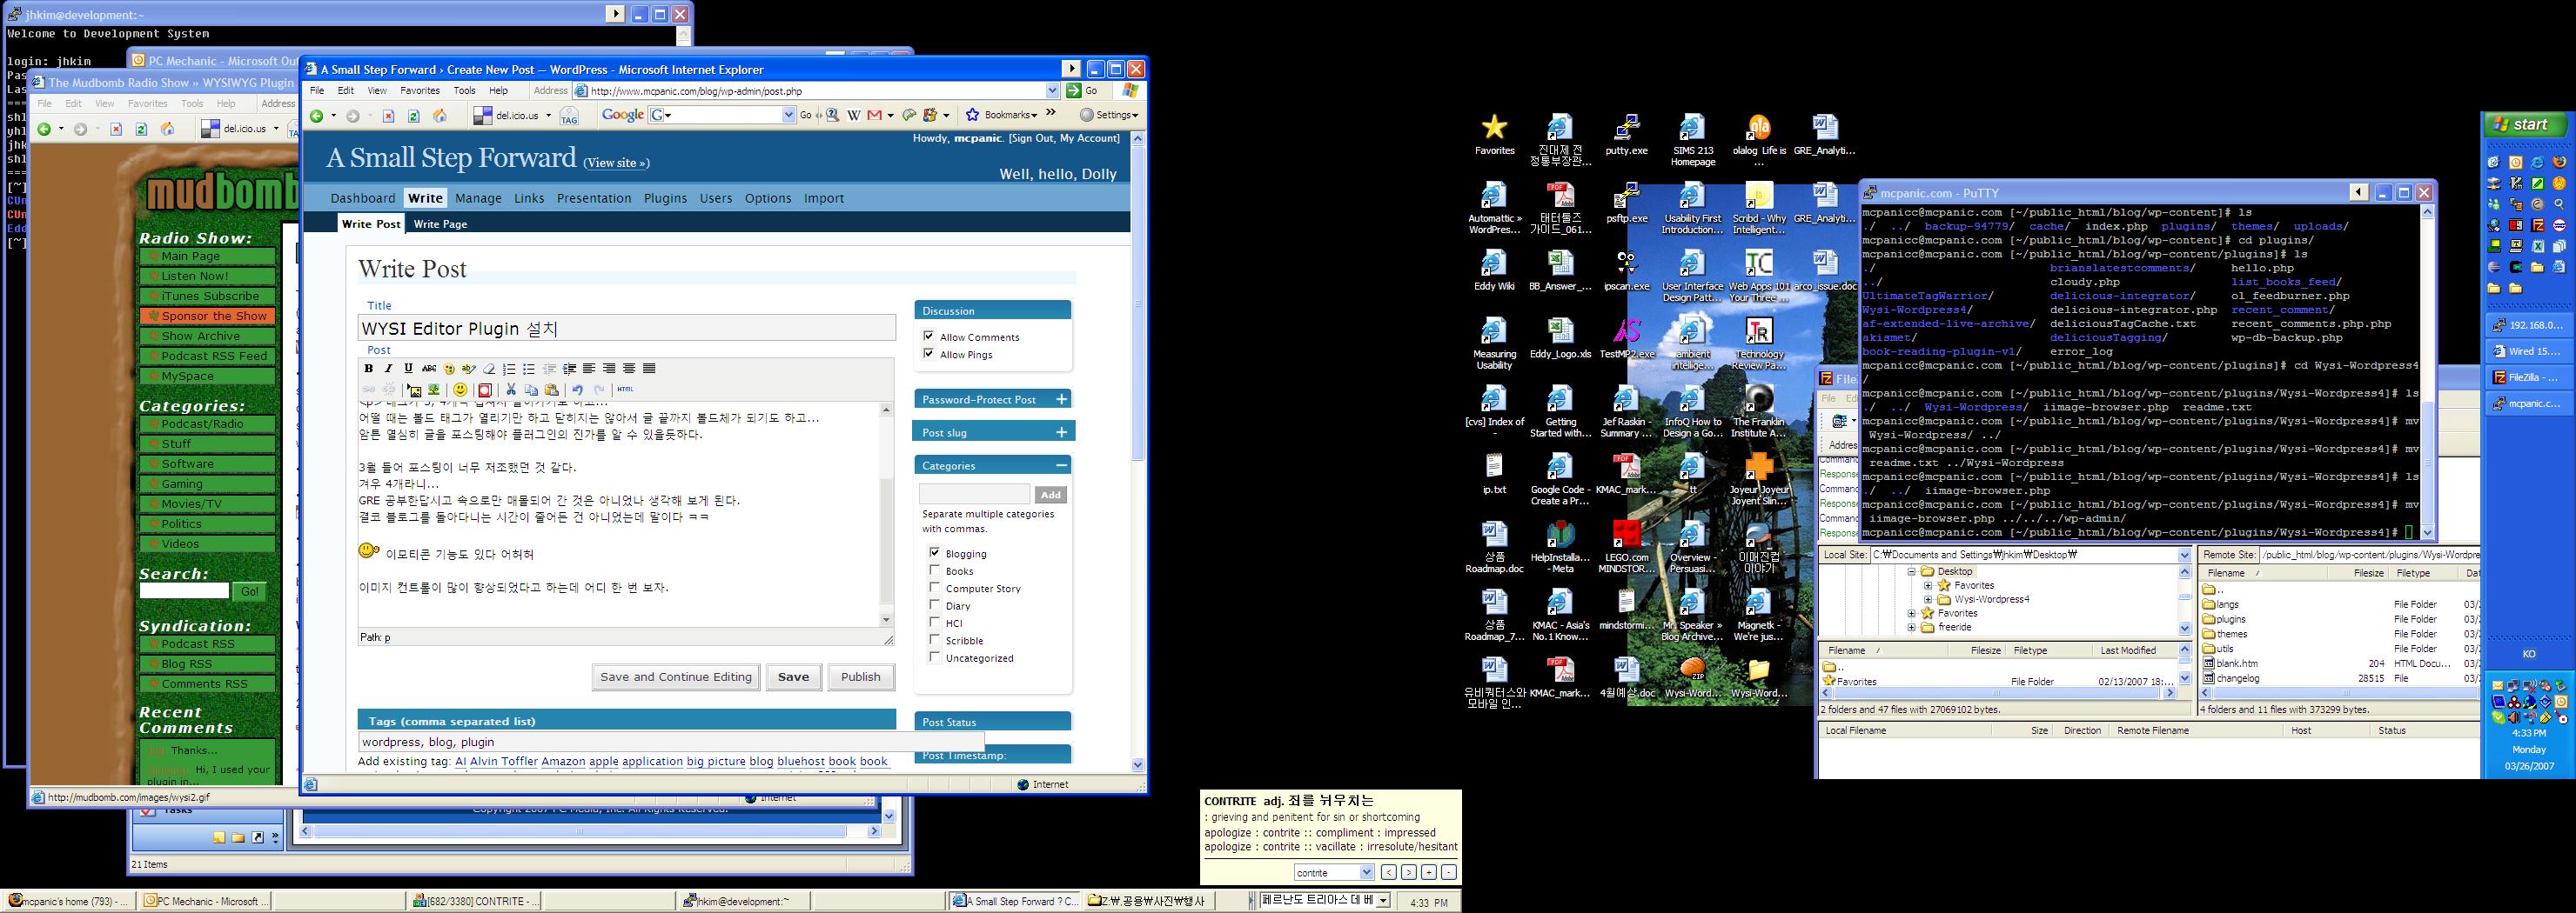Check the Books category
2576x913 pixels.
click(x=935, y=570)
